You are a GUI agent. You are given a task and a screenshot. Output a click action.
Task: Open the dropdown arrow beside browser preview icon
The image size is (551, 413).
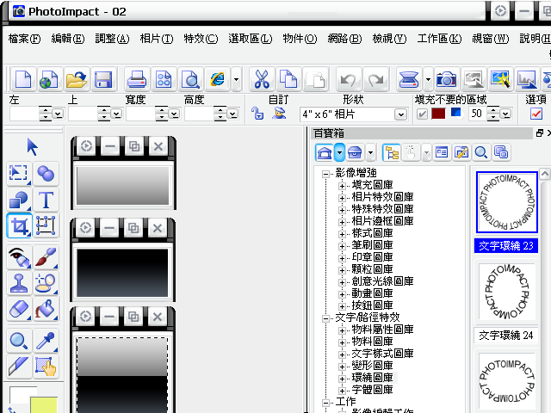click(x=237, y=79)
